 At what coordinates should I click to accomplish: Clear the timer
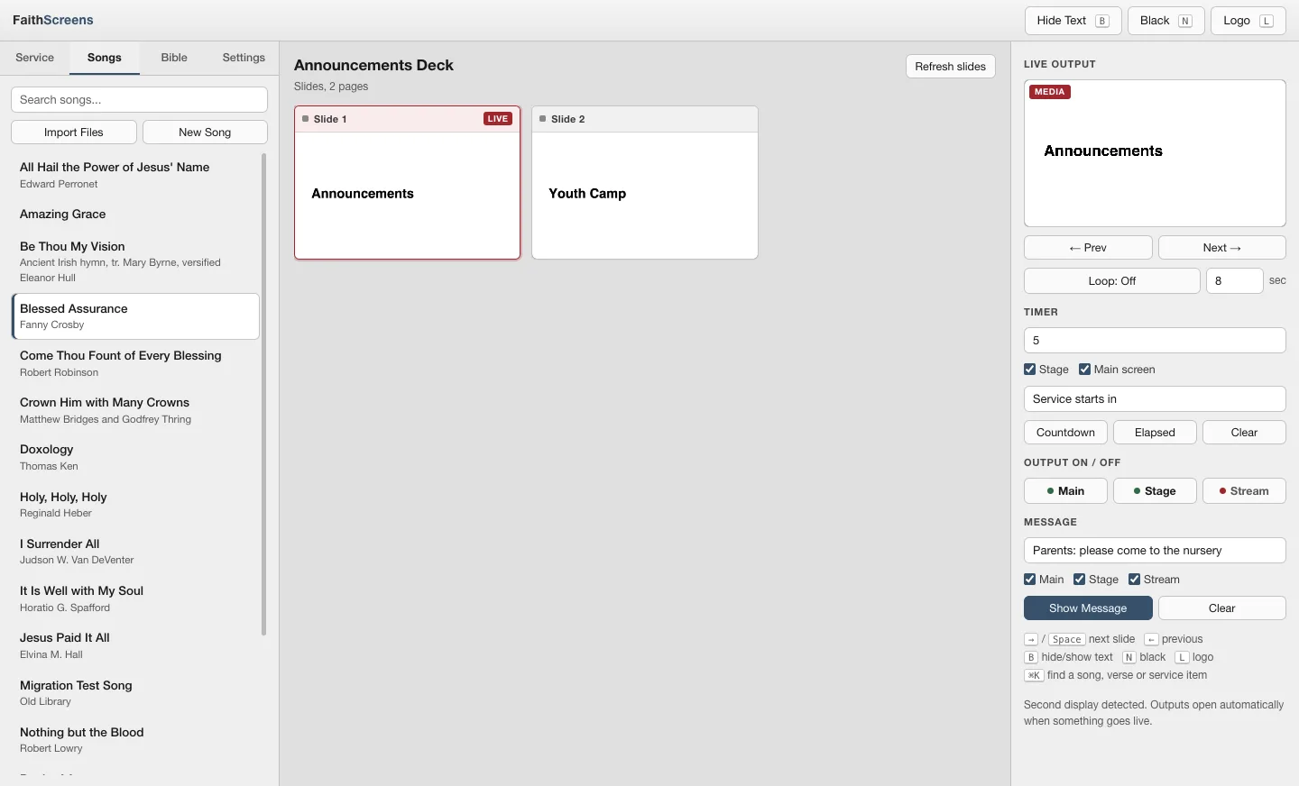pos(1244,433)
